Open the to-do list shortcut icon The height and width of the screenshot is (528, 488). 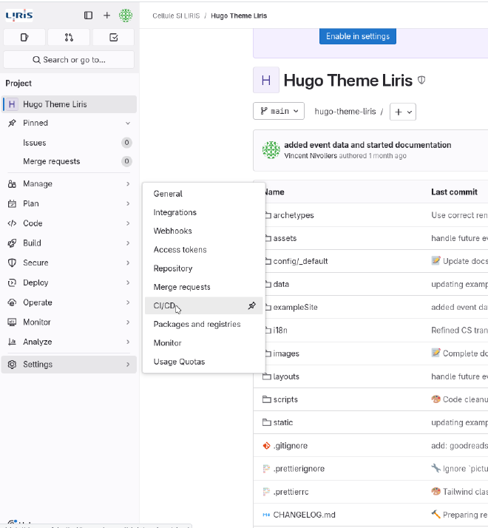[113, 37]
